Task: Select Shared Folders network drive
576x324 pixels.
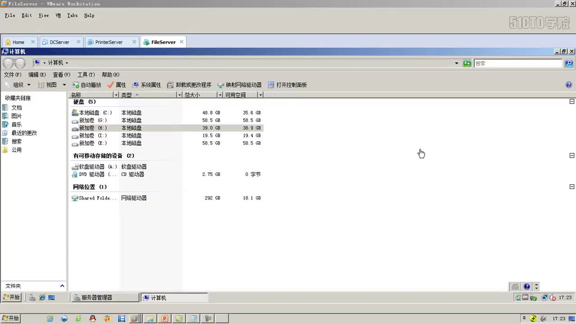Action: click(x=94, y=198)
